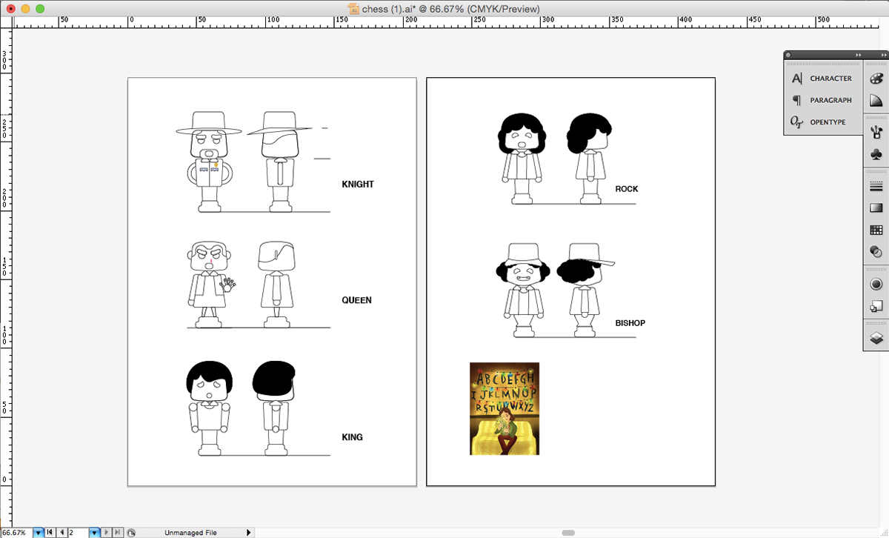This screenshot has height=538, width=889.
Task: Open the Color Guide panel icon
Action: (876, 100)
